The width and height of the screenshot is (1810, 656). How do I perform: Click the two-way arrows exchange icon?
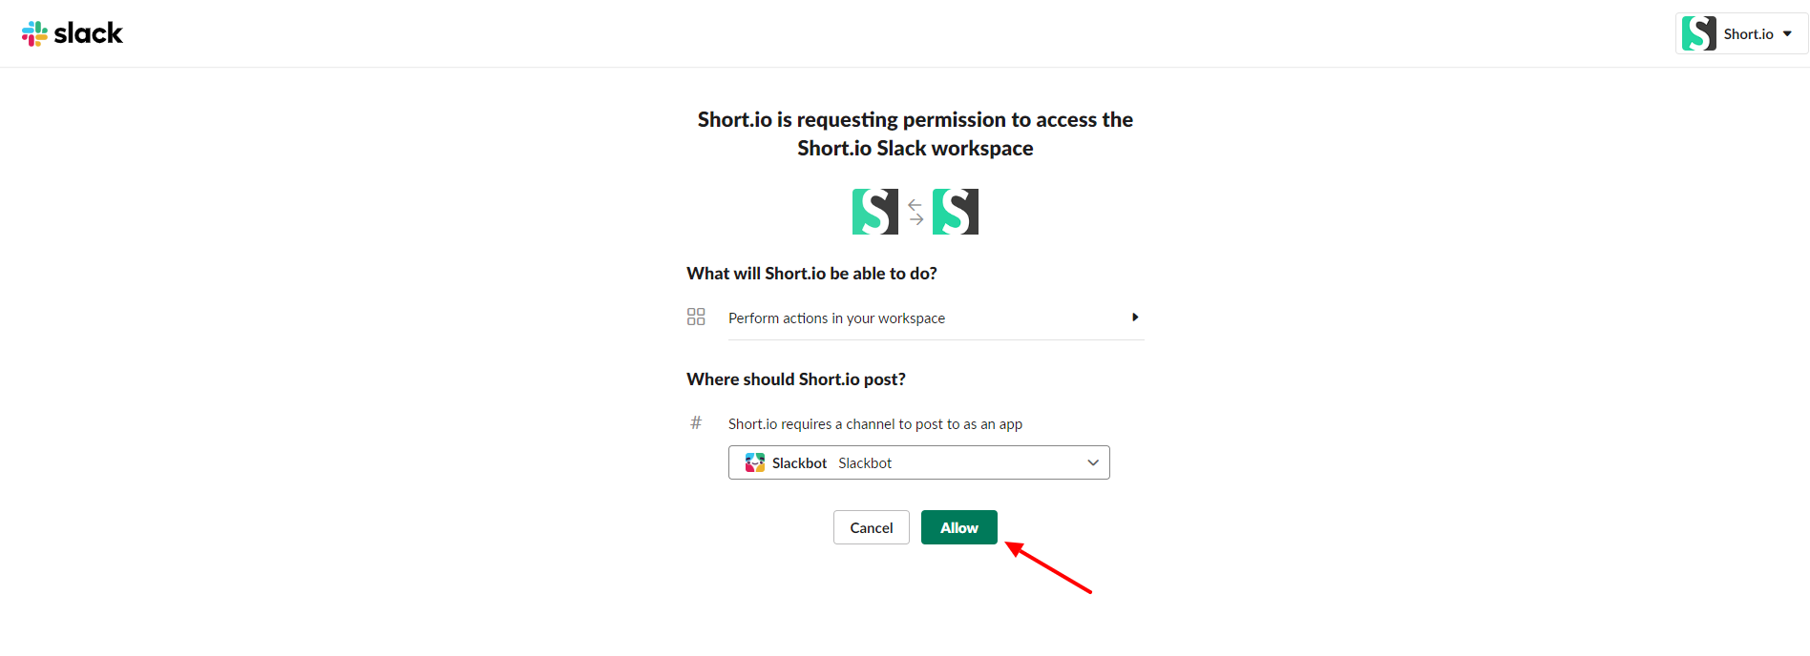pos(916,212)
